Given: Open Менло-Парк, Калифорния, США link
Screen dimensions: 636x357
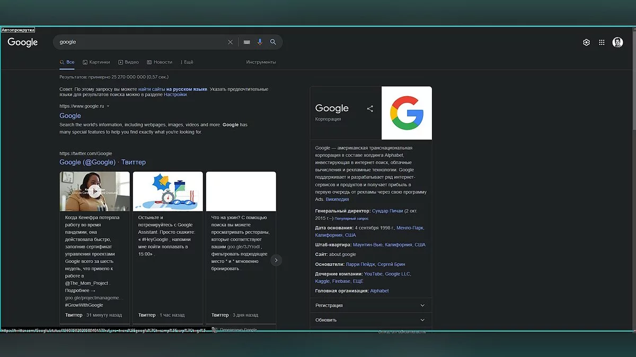Looking at the screenshot, I should tap(369, 232).
